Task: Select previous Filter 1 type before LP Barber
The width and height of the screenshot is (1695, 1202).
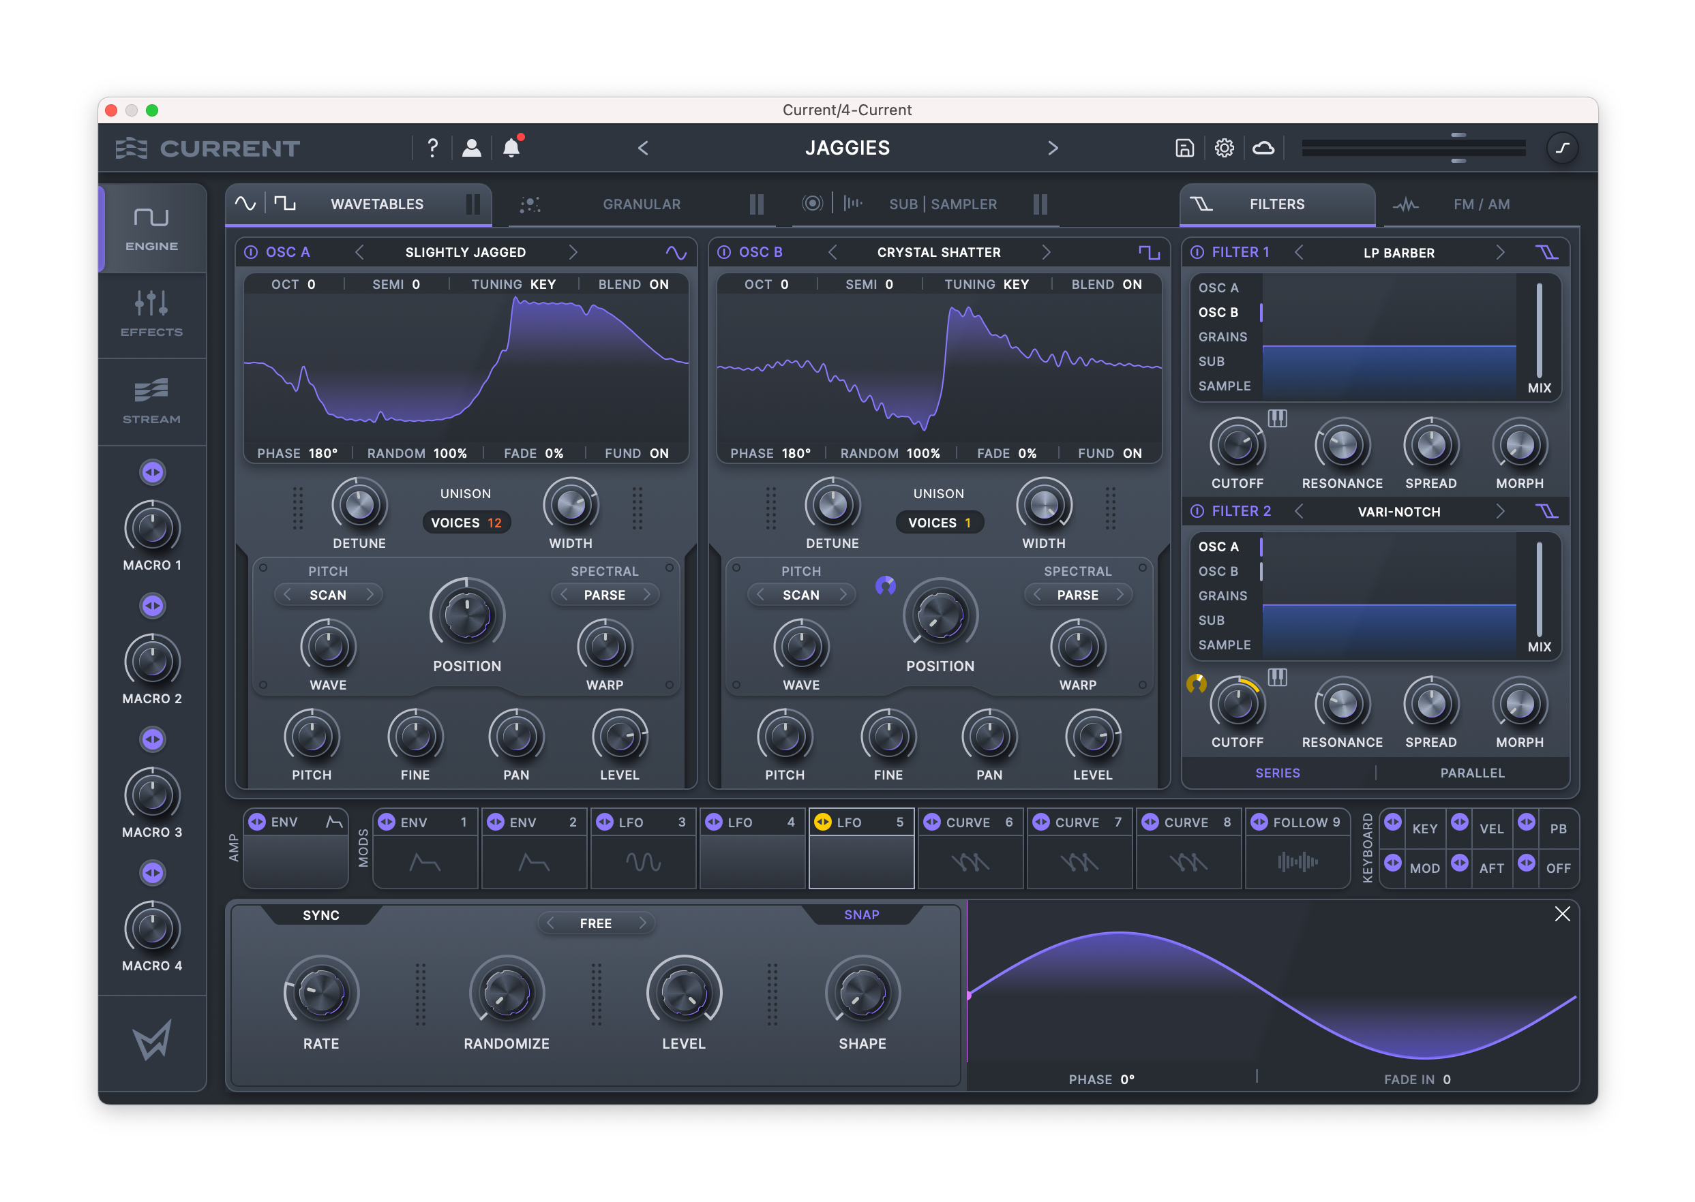Action: (1299, 252)
